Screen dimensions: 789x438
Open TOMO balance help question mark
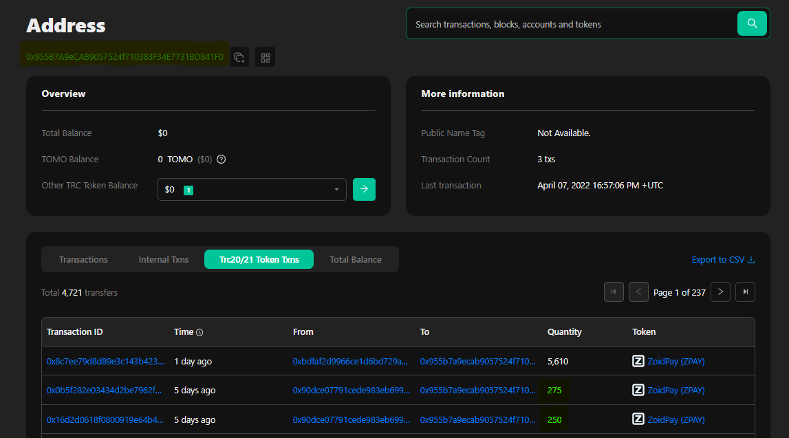coord(221,160)
